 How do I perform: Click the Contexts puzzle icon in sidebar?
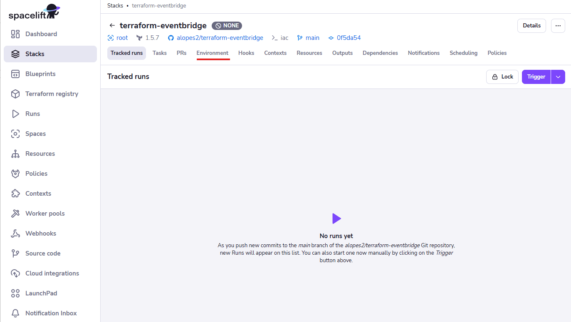click(15, 194)
